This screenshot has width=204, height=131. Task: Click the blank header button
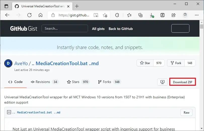point(180,28)
